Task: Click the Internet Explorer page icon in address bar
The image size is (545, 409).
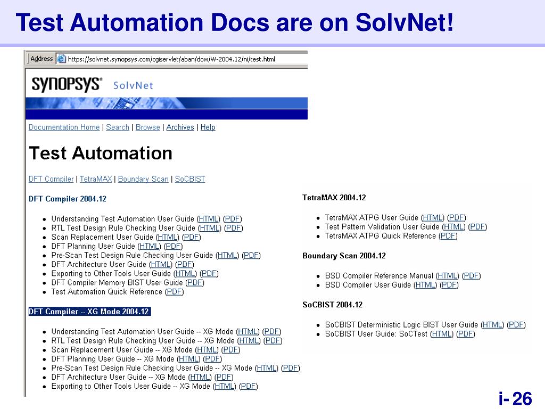Action: (x=61, y=59)
